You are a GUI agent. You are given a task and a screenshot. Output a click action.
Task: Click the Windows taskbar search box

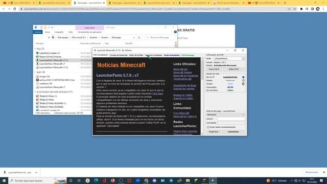[x=38, y=180]
